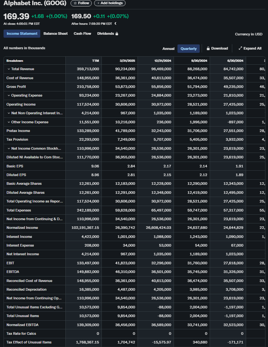Click Gross Profit value 53,873,000
268x347 pixels.
click(125, 87)
